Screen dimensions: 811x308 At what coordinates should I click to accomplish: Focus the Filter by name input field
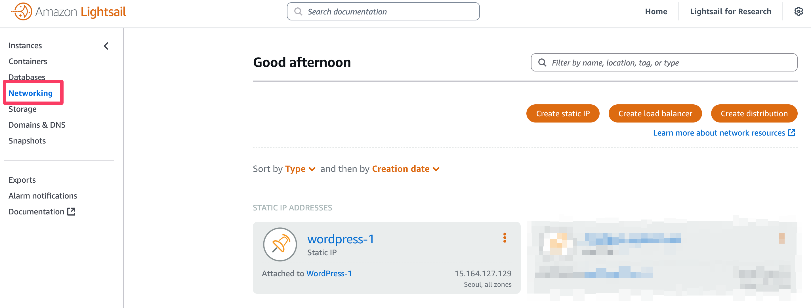671,63
